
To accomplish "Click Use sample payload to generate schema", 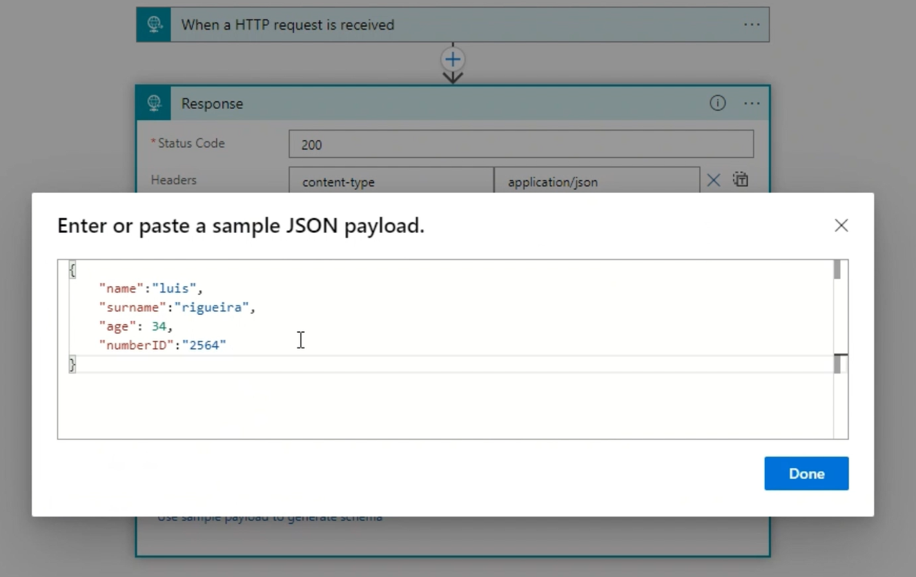I will pyautogui.click(x=270, y=517).
